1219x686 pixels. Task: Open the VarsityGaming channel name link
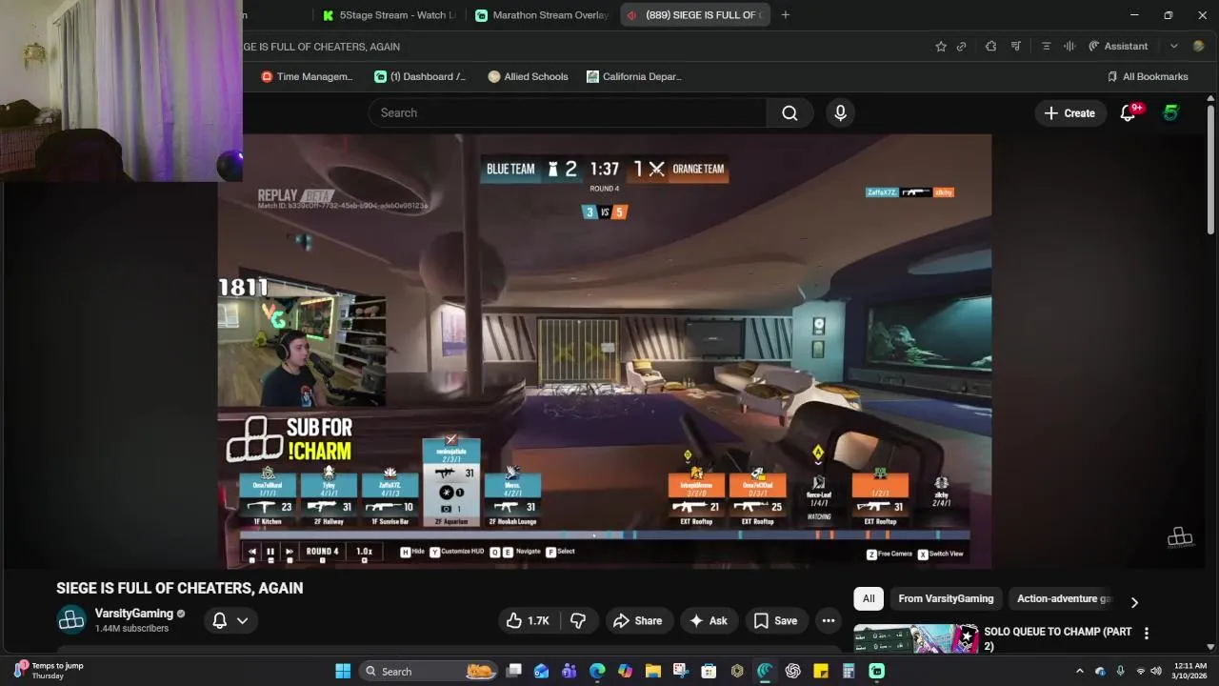[x=133, y=614]
